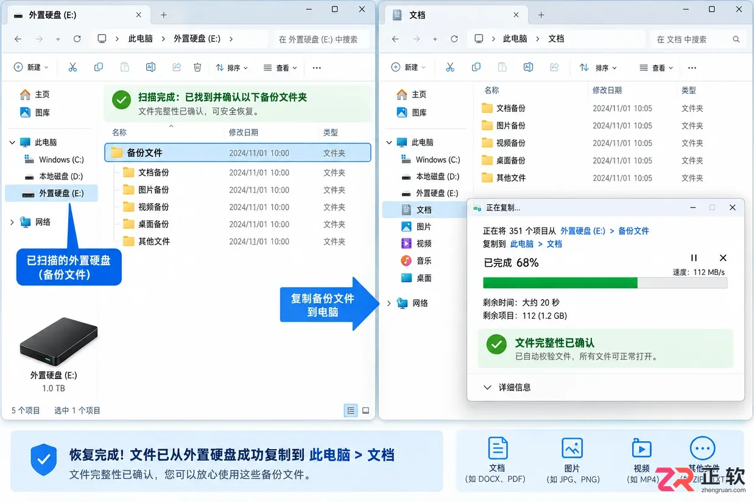Click the cut icon in the 文档 window toolbar
The width and height of the screenshot is (754, 502).
(x=450, y=68)
